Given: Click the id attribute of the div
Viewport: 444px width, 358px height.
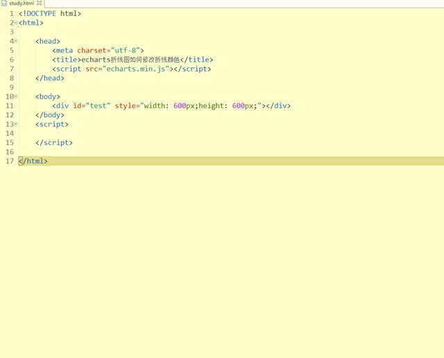Looking at the screenshot, I should 77,105.
